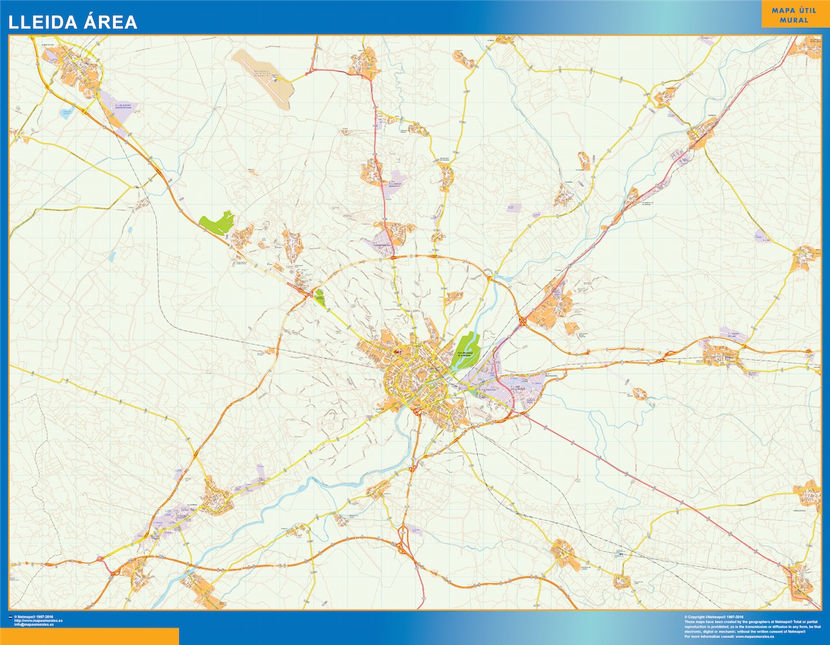Image resolution: width=830 pixels, height=645 pixels.
Task: Click the large green park west of the city
Action: pyautogui.click(x=217, y=223)
